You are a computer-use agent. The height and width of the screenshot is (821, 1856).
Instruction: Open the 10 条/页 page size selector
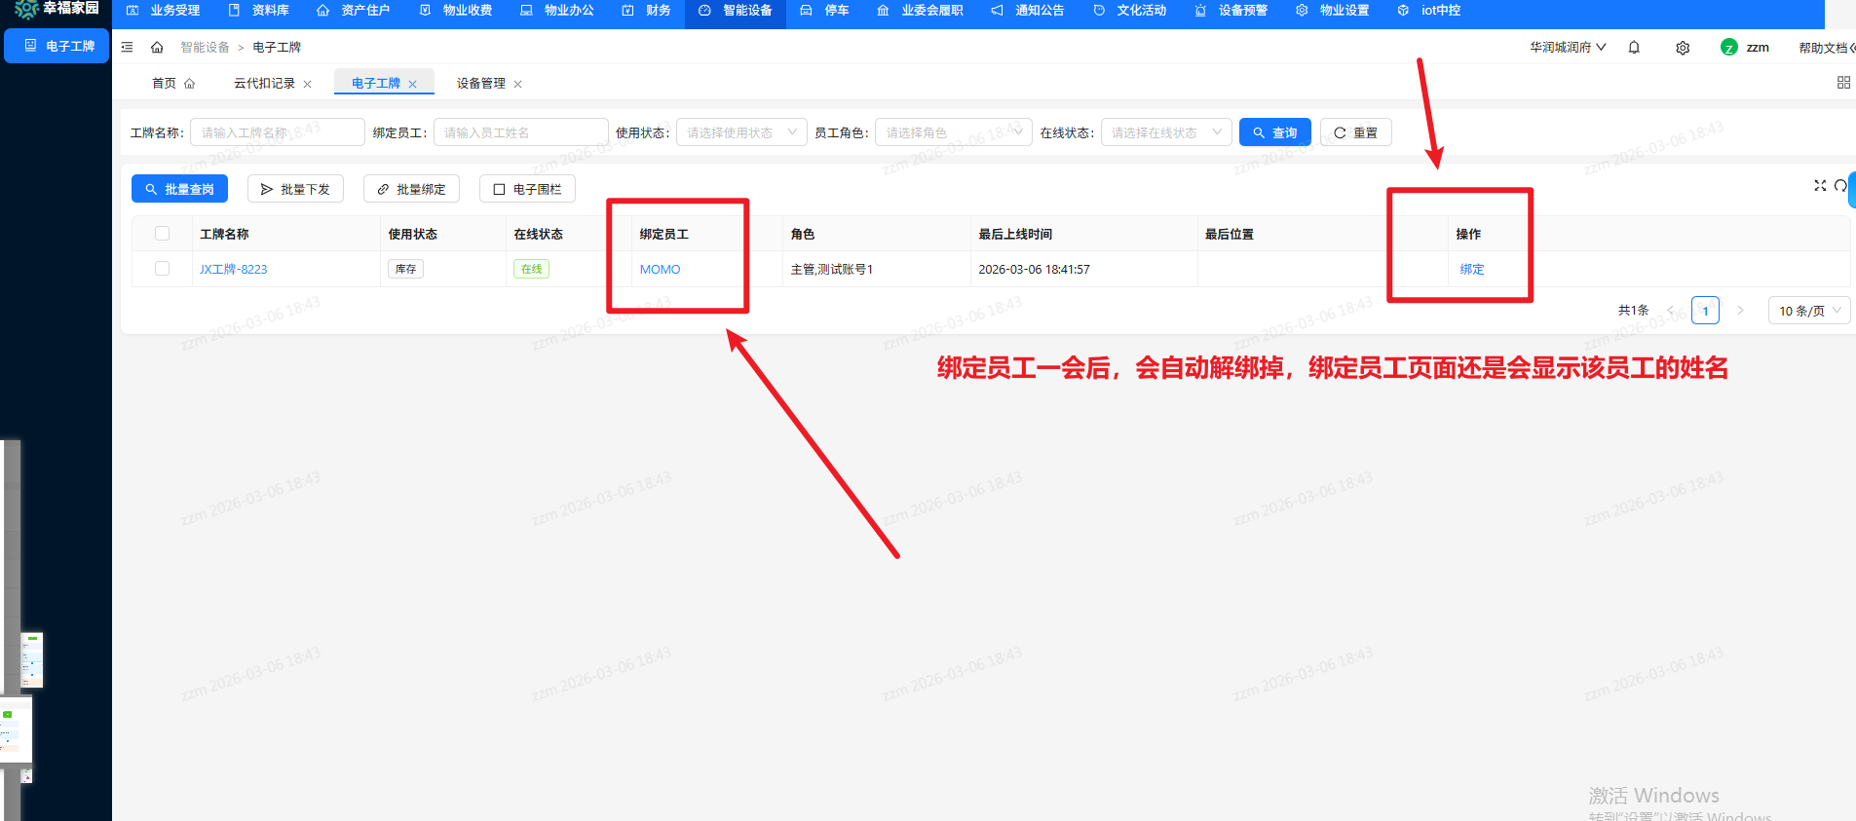pos(1808,311)
